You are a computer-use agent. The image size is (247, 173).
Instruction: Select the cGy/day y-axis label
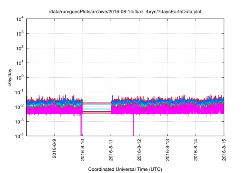pos(10,77)
